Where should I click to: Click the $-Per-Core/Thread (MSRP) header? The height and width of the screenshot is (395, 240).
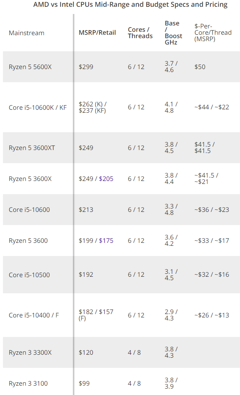coord(213,33)
